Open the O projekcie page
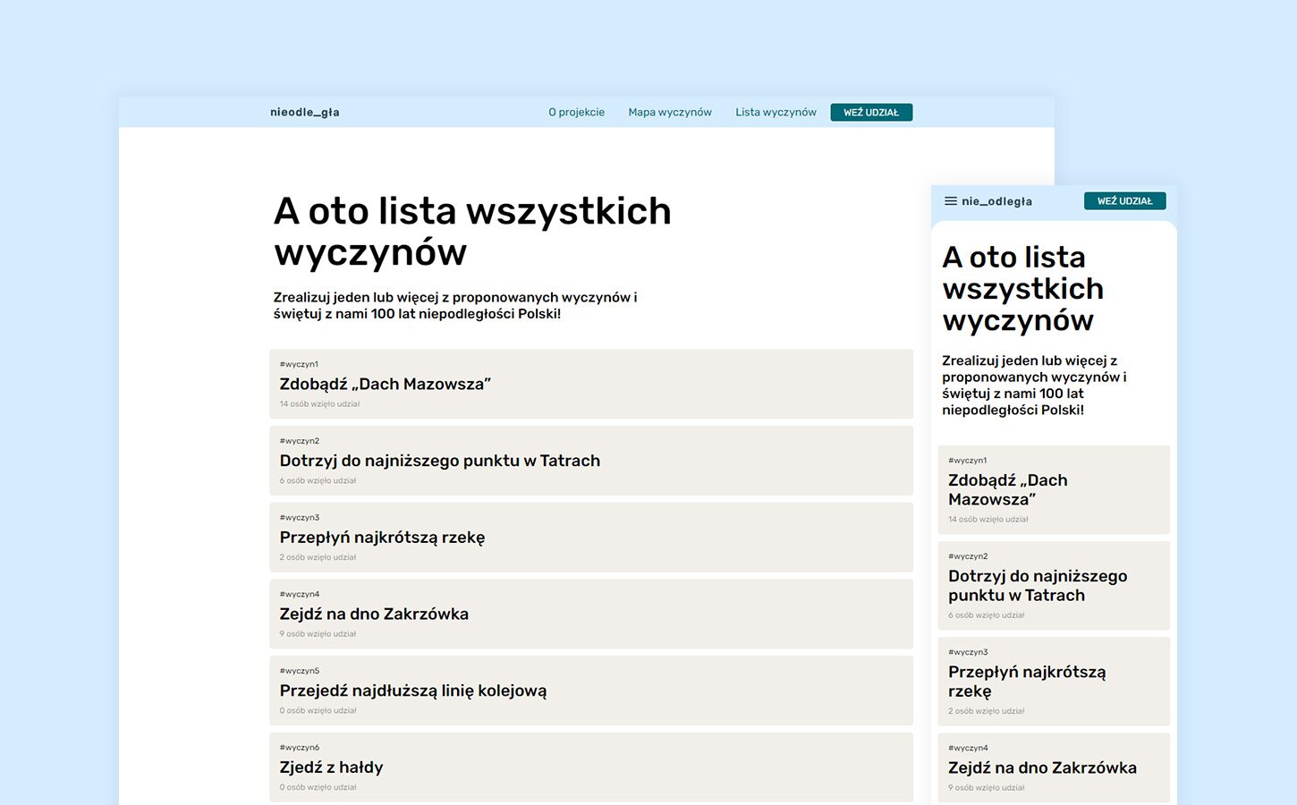Image resolution: width=1297 pixels, height=805 pixels. tap(576, 113)
